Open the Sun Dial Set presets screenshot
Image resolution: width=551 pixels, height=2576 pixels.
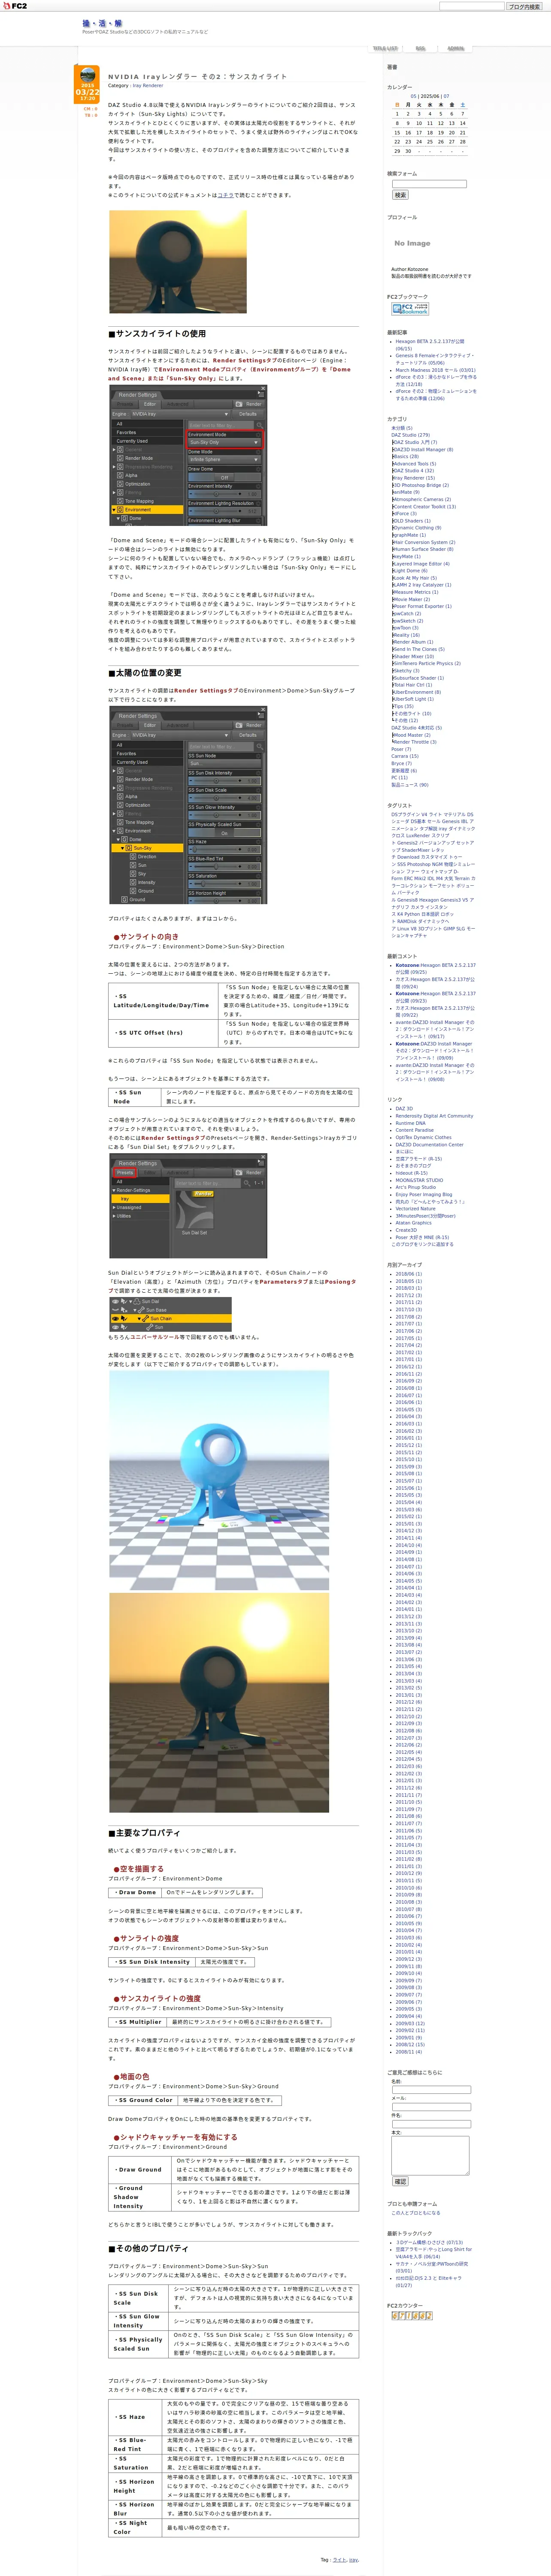(188, 1205)
